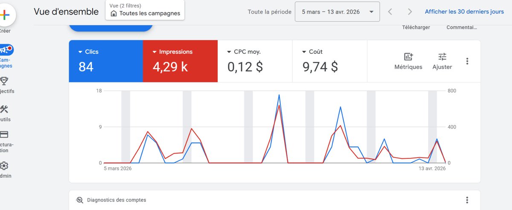
Task: Click the 5 mars 2026 chart axis label
Action: 118,169
